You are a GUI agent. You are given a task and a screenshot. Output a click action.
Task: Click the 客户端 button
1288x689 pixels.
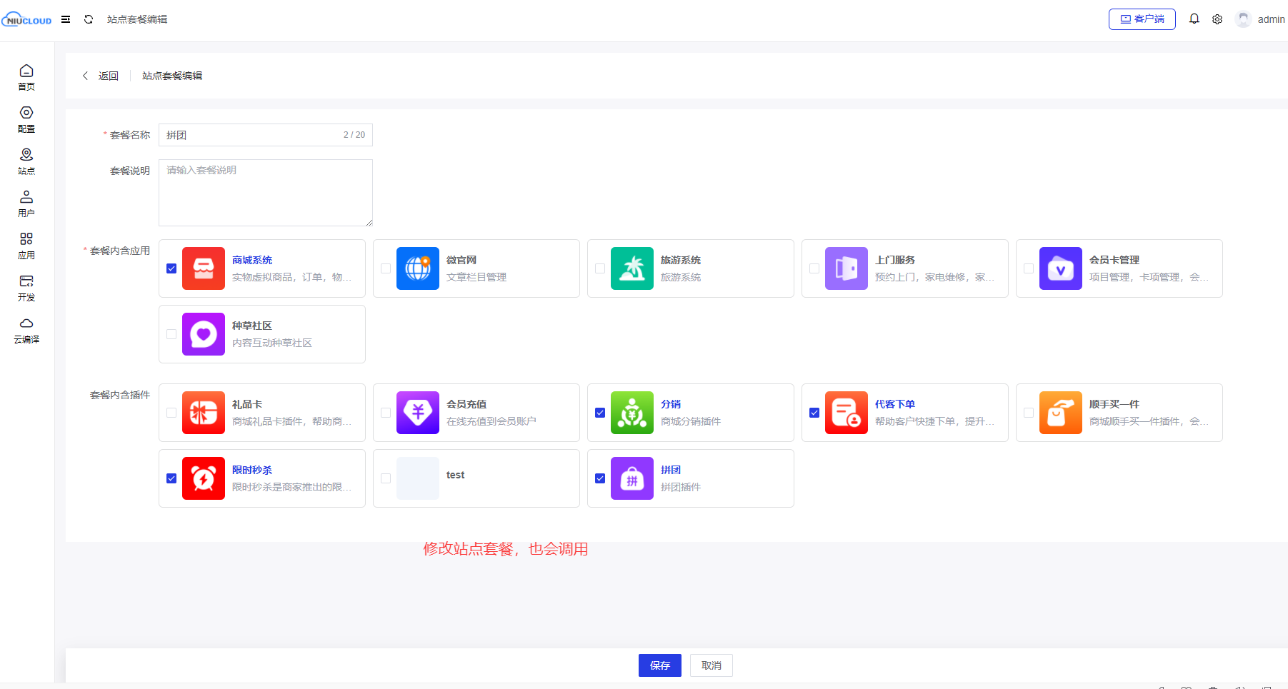(1142, 19)
